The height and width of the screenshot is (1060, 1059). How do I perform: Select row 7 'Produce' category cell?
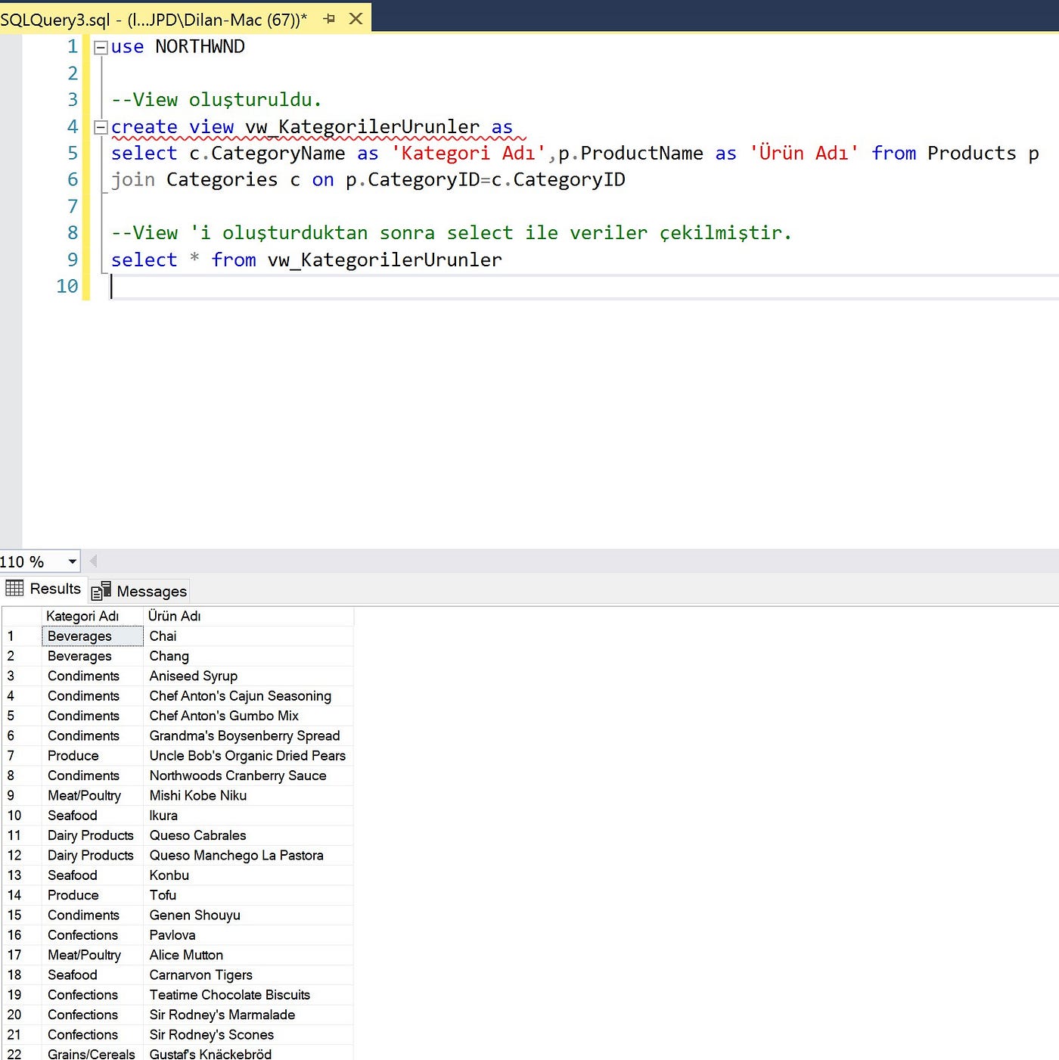coord(92,756)
